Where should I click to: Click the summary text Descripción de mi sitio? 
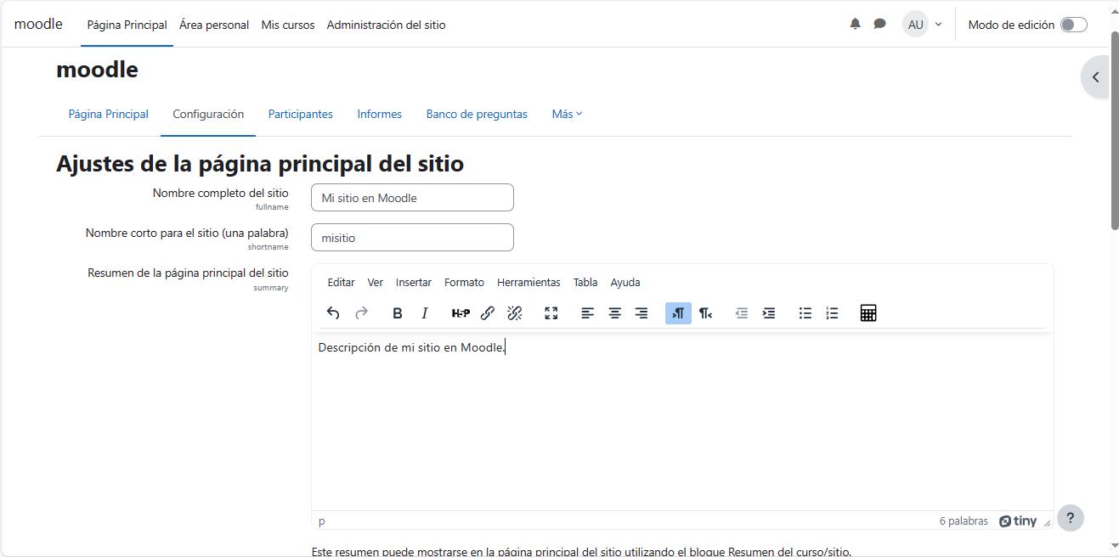(412, 347)
